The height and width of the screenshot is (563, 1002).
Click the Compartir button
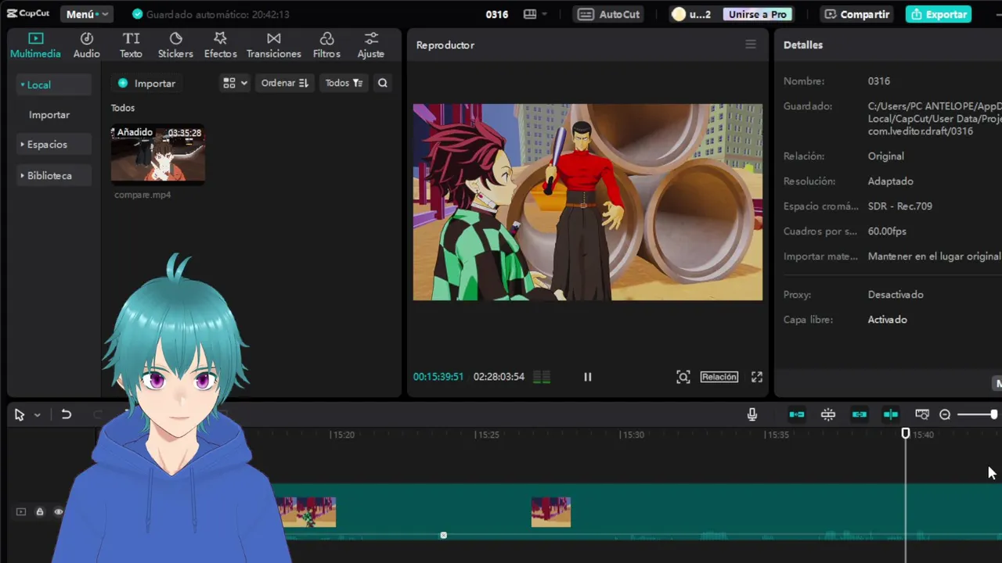856,14
